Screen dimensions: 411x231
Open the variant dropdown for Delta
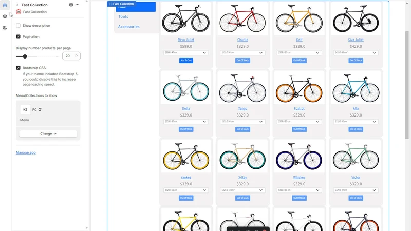pyautogui.click(x=186, y=122)
